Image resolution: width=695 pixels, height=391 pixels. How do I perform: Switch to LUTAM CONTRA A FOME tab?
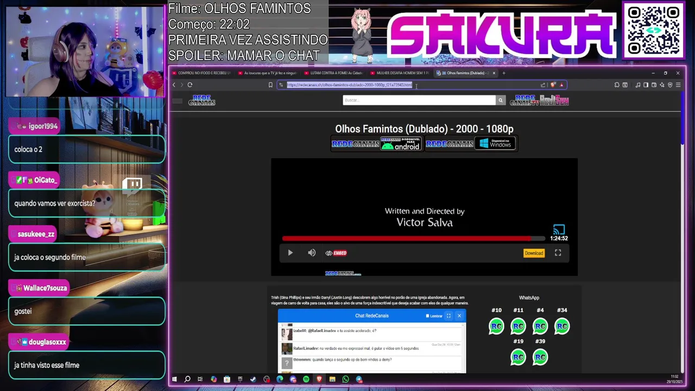(334, 73)
